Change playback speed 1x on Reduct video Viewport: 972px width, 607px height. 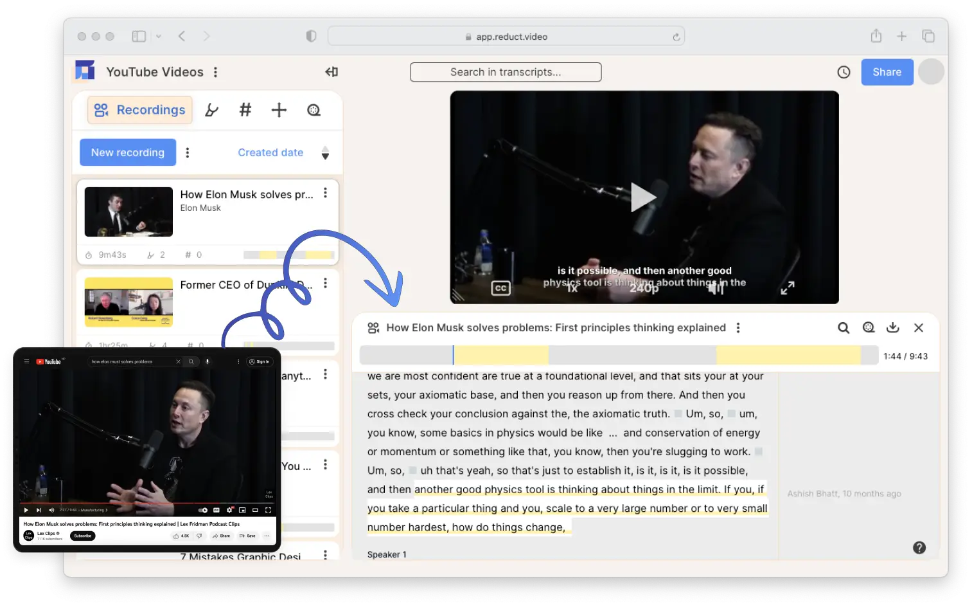[572, 288]
